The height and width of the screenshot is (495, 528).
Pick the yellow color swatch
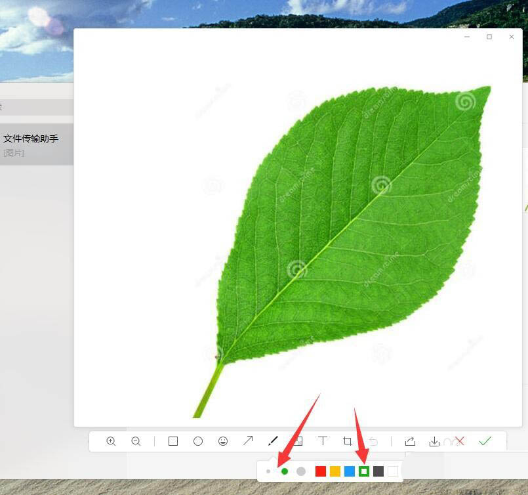[x=335, y=471]
